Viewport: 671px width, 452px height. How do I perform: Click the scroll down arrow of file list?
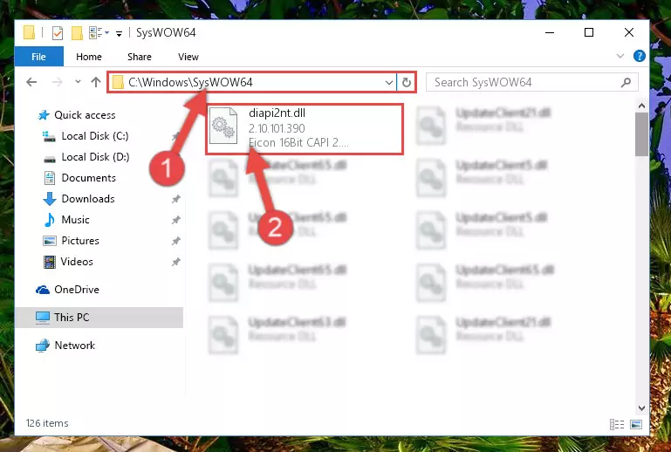[641, 408]
